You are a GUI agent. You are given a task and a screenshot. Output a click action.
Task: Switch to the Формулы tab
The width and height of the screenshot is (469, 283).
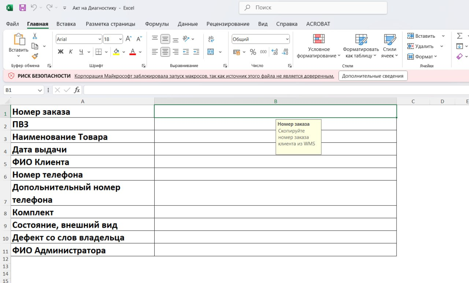click(157, 24)
